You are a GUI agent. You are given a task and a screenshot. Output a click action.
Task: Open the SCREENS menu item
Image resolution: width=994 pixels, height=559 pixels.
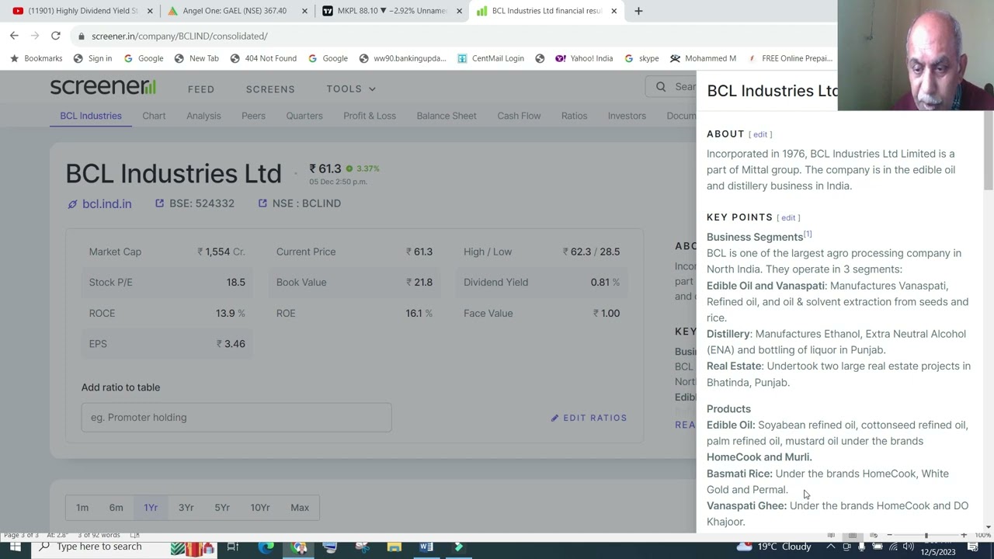coord(270,89)
